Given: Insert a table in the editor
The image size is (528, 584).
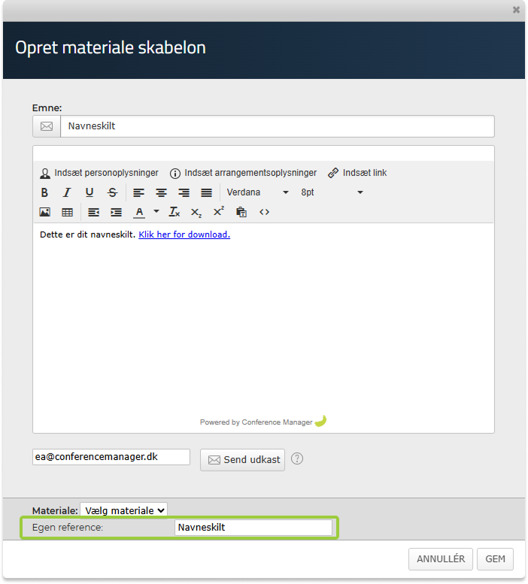Looking at the screenshot, I should (x=67, y=212).
